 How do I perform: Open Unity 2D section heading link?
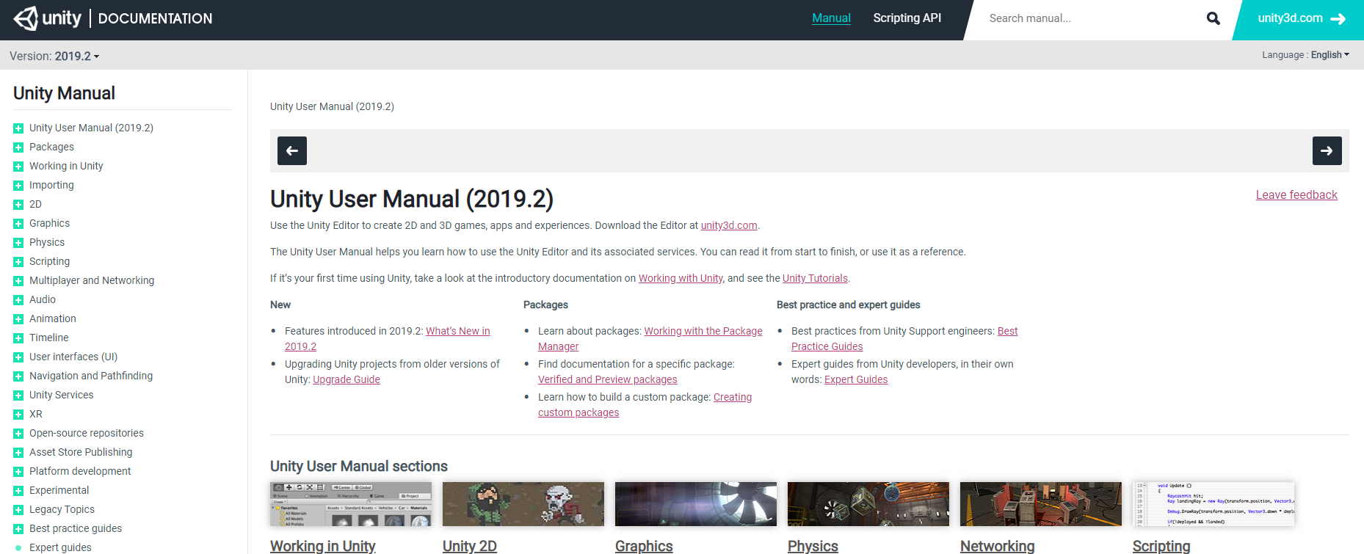point(470,546)
